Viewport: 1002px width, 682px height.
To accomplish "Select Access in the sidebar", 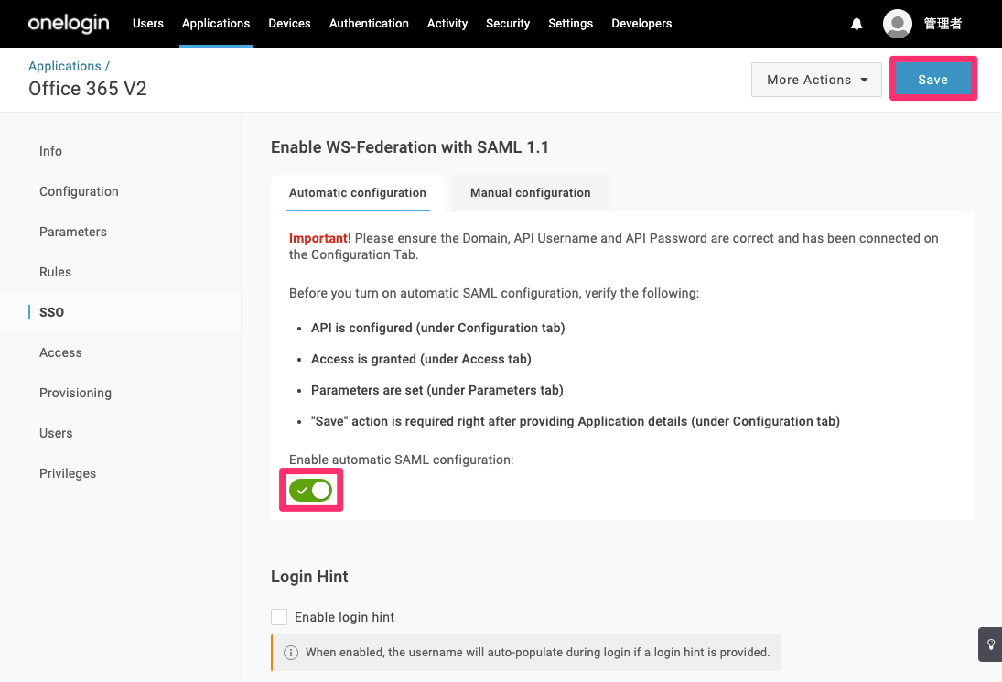I will point(60,352).
